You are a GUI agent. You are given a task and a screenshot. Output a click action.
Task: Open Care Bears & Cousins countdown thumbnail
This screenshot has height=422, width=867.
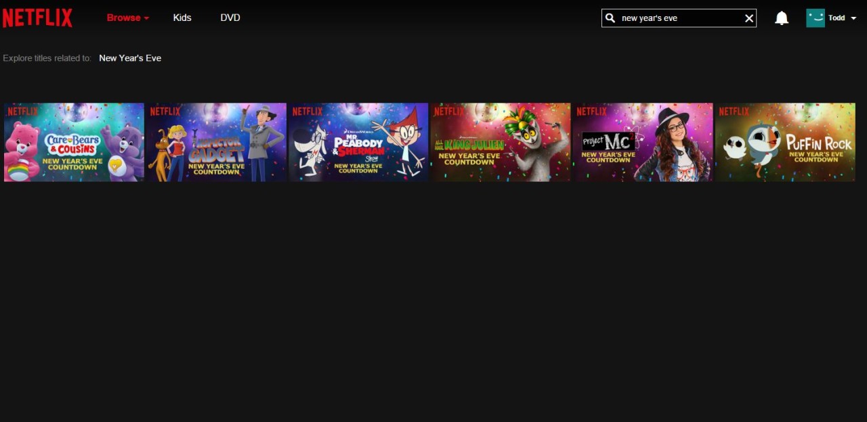74,142
